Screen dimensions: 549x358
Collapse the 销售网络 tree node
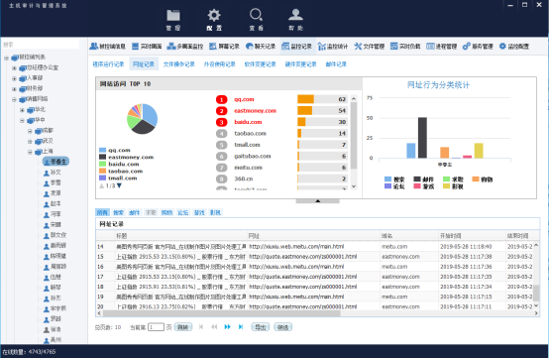pos(14,100)
